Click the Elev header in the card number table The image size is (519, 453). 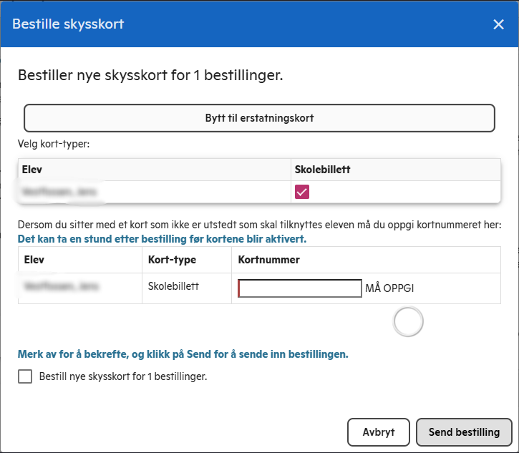[34, 260]
